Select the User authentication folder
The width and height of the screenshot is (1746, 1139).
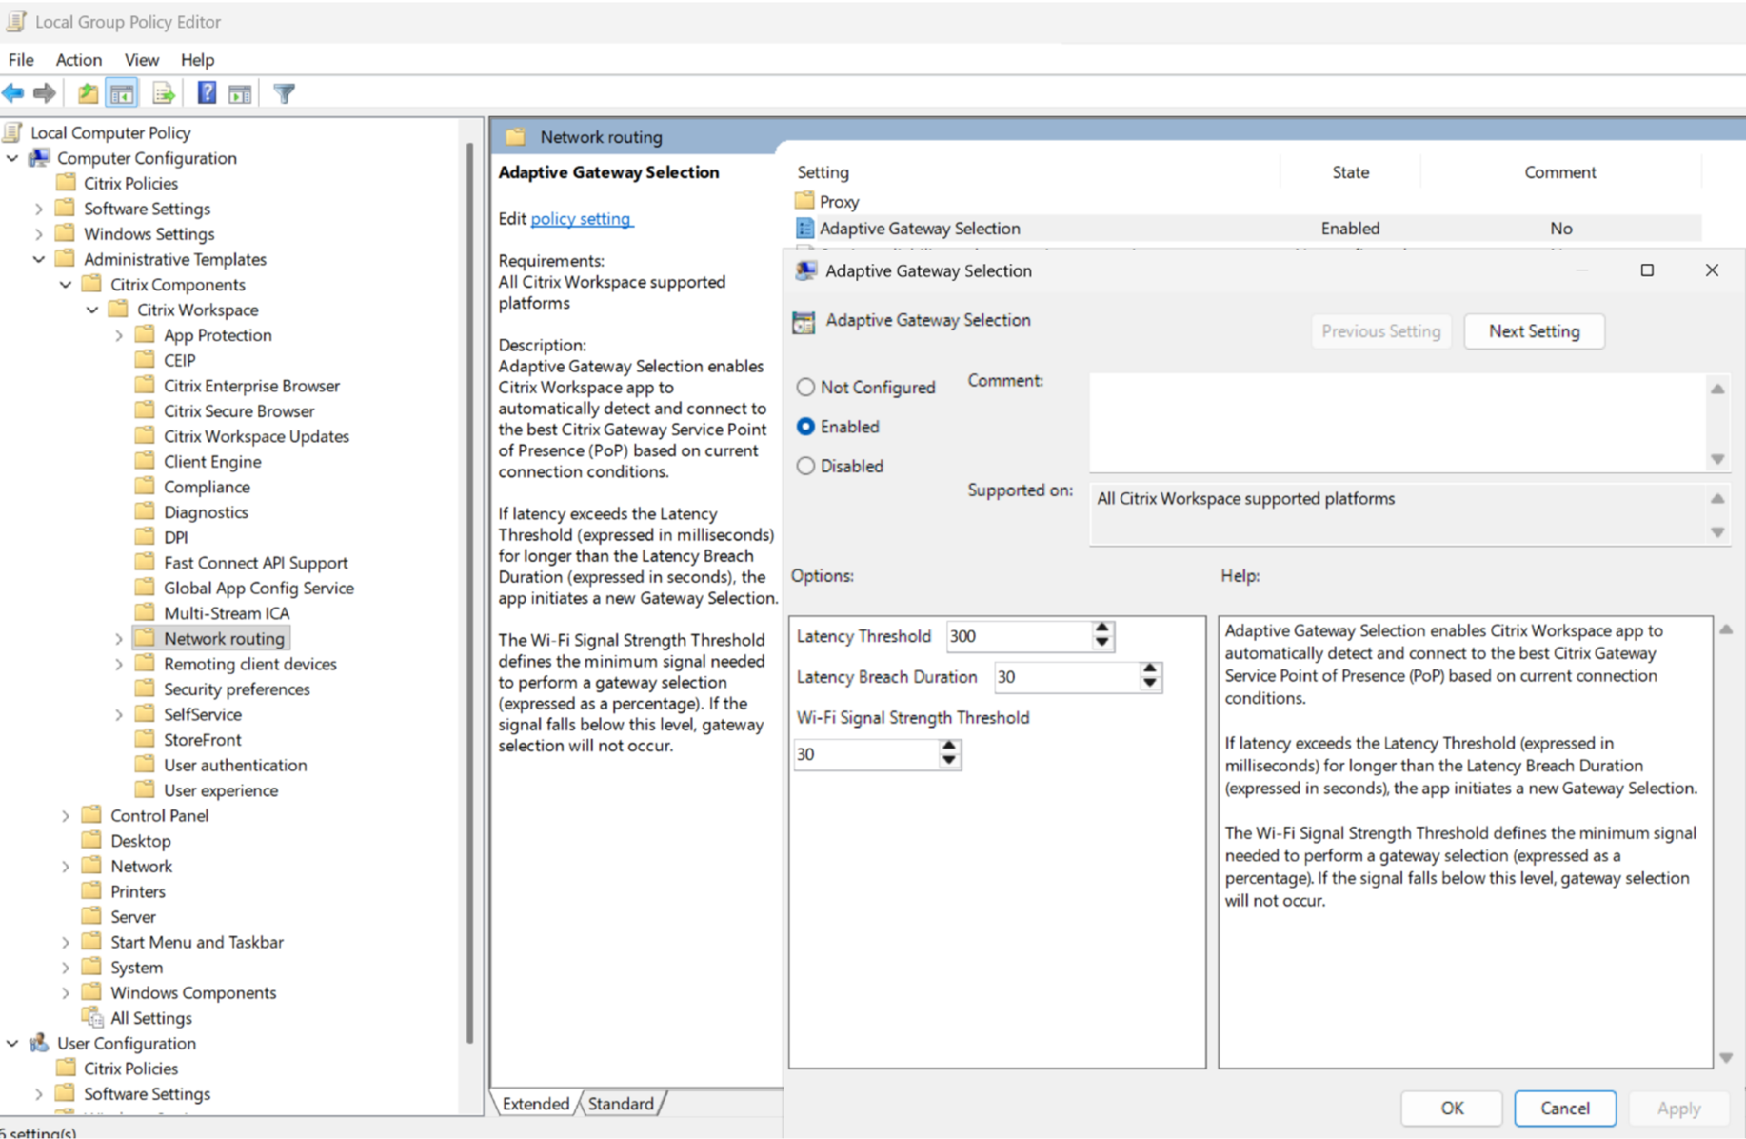coord(235,765)
